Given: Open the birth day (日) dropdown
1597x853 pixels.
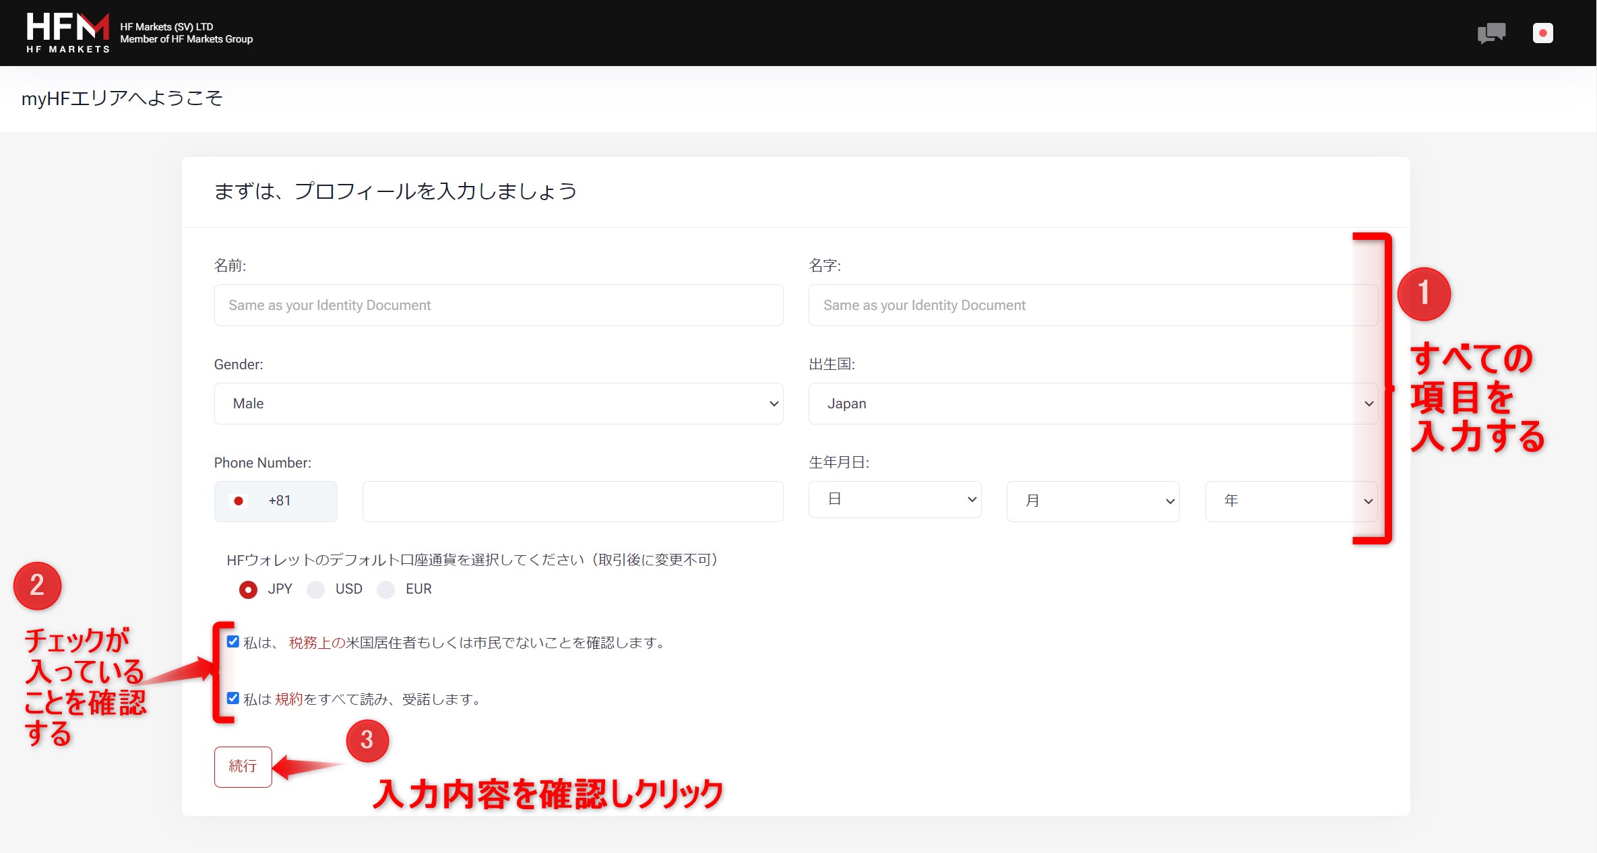Looking at the screenshot, I should coord(894,499).
